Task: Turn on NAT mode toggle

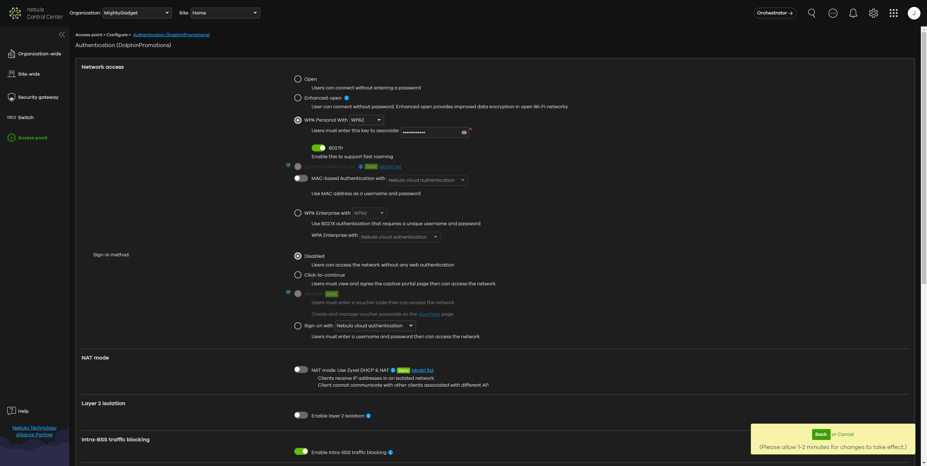Action: coord(301,370)
